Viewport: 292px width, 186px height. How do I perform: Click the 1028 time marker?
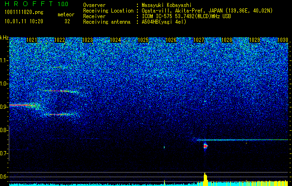[227, 40]
